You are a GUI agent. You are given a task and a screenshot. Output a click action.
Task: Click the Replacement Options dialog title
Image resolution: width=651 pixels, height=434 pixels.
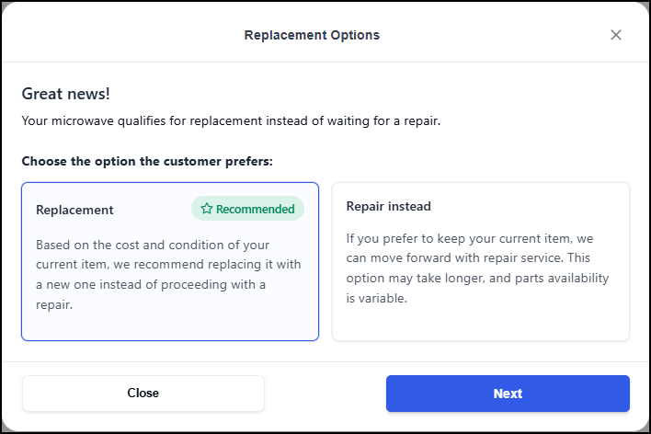pyautogui.click(x=312, y=35)
